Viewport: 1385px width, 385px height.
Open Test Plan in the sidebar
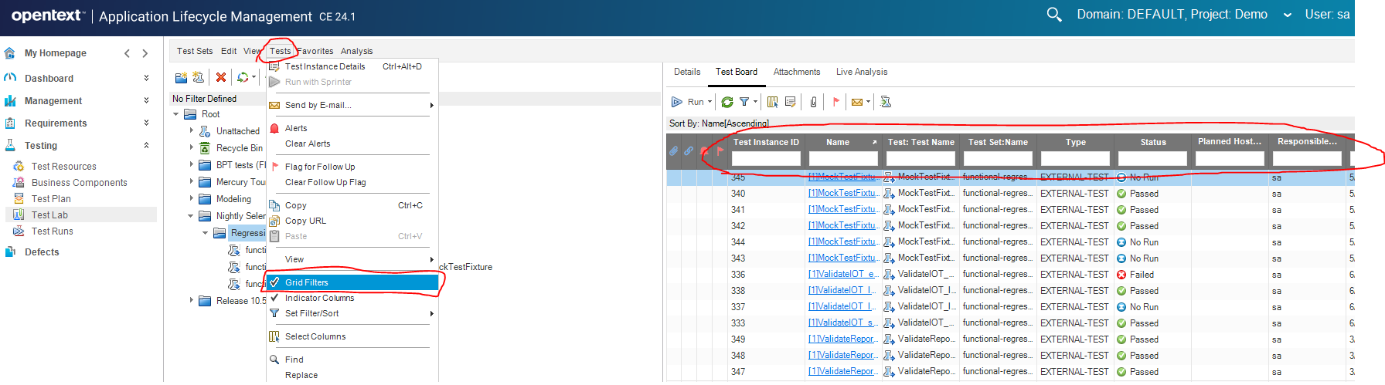[x=51, y=199]
